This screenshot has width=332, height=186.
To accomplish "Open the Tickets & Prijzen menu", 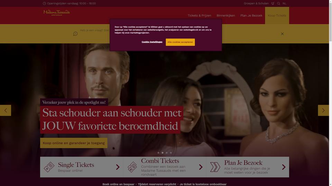I will coord(199,15).
